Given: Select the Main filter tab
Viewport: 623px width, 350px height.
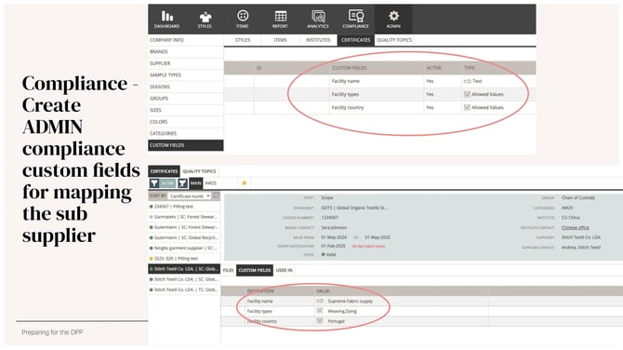Looking at the screenshot, I should [x=196, y=183].
